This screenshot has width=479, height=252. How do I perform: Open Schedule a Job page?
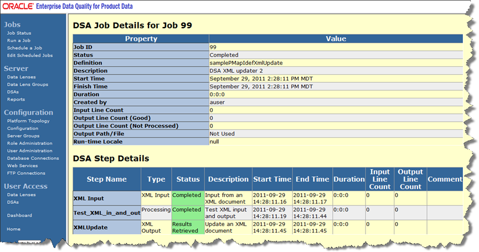pyautogui.click(x=24, y=48)
